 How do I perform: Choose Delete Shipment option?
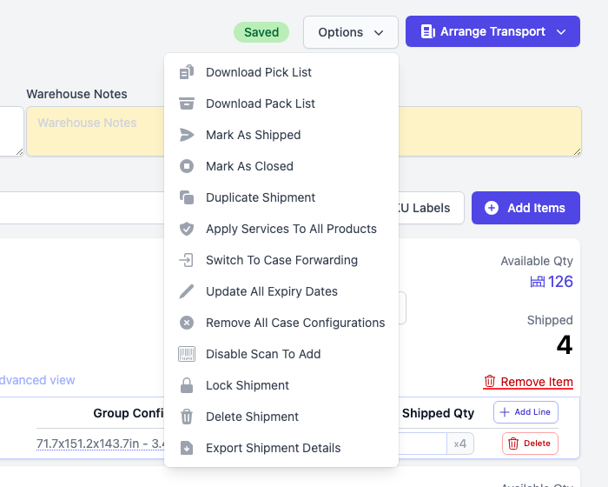point(281,417)
